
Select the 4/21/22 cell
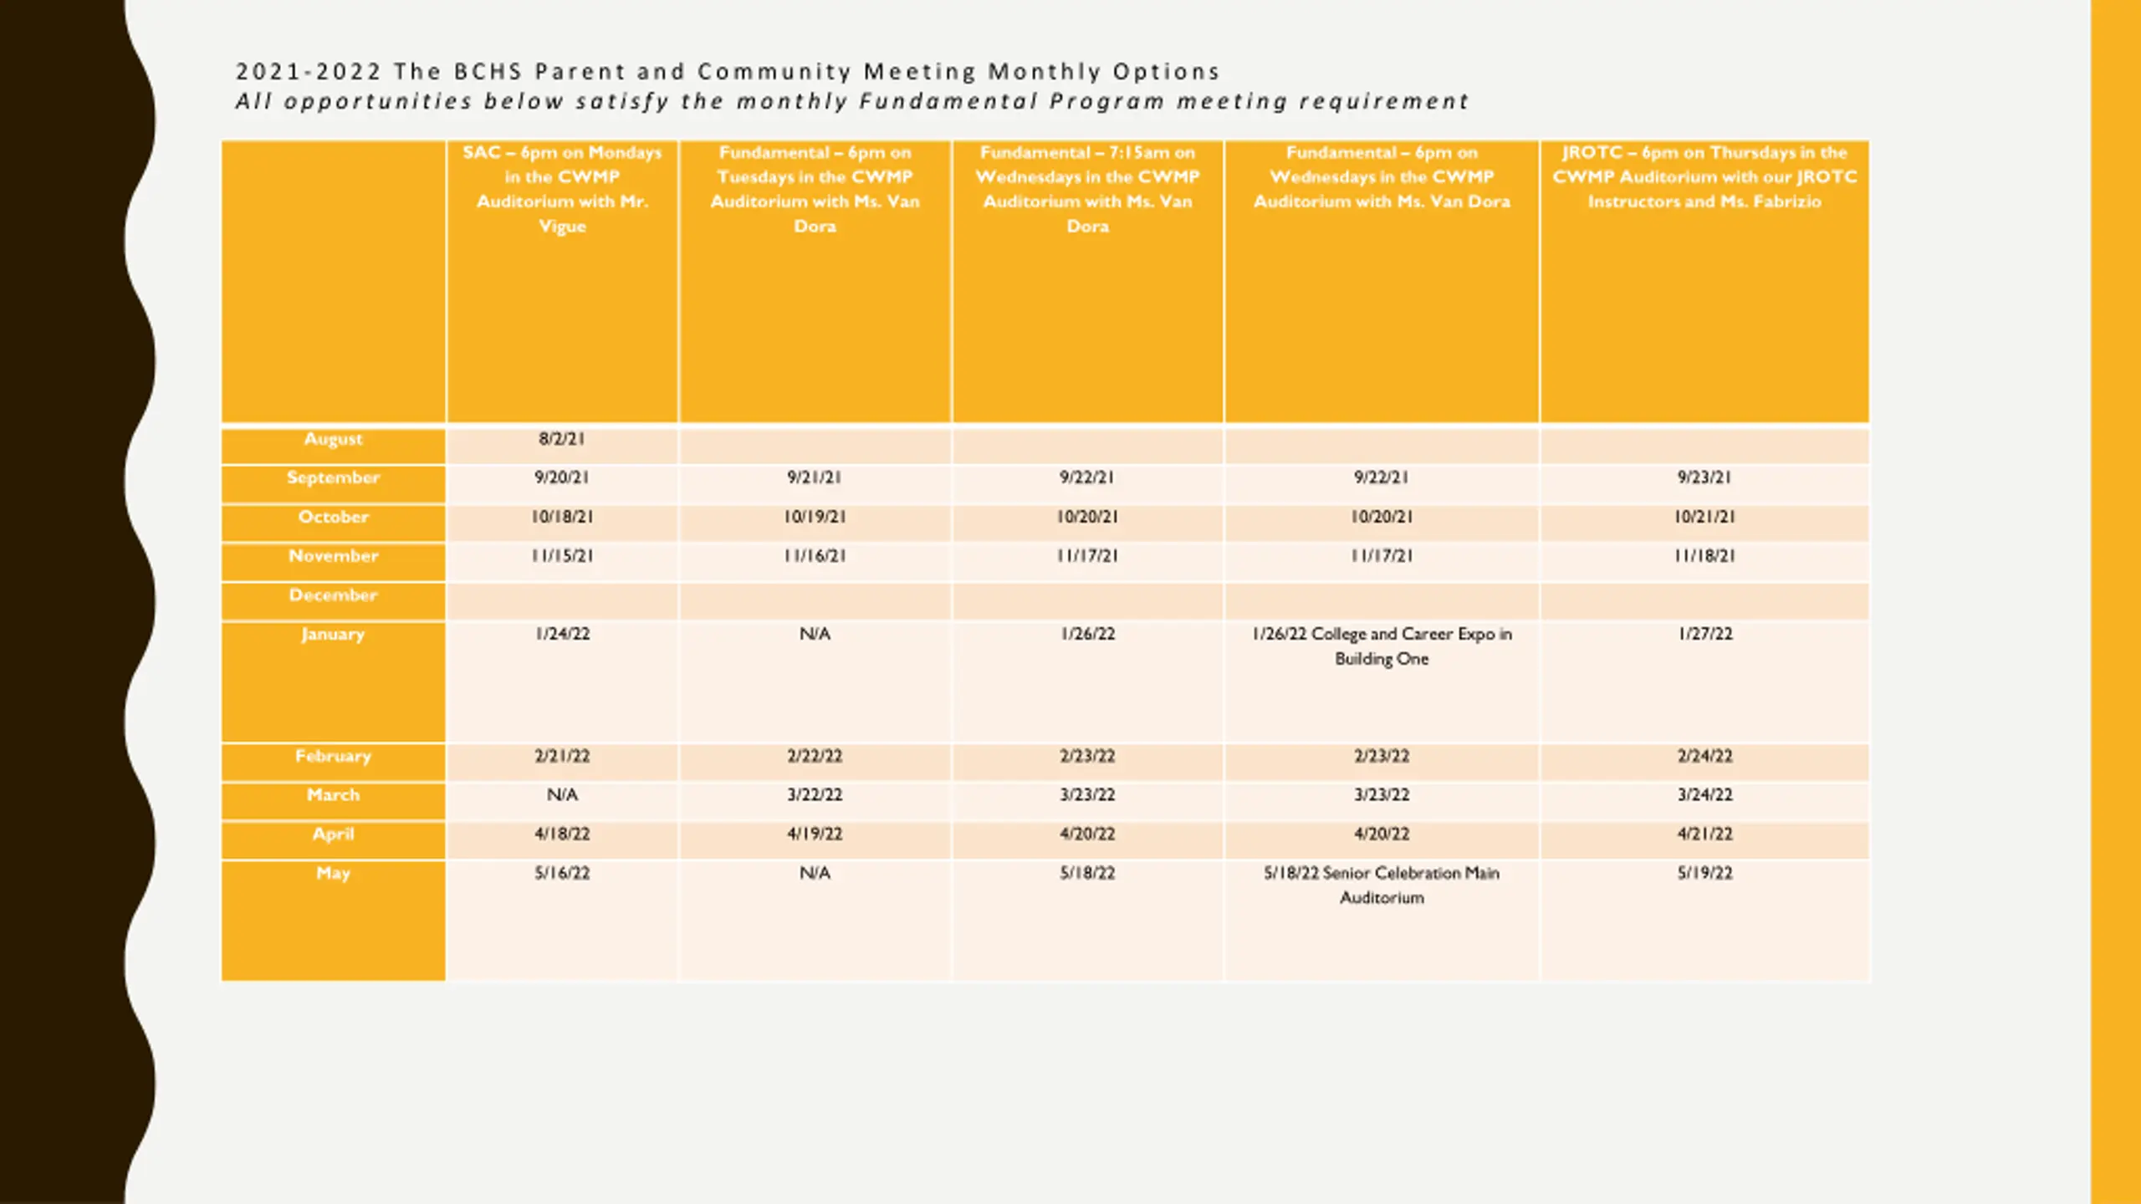pyautogui.click(x=1704, y=840)
